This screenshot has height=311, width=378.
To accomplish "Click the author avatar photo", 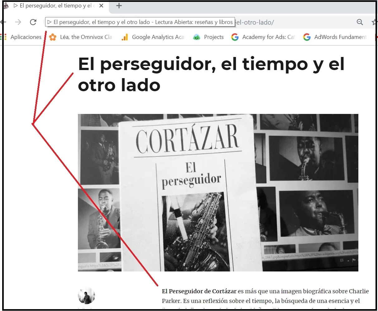I will click(86, 296).
